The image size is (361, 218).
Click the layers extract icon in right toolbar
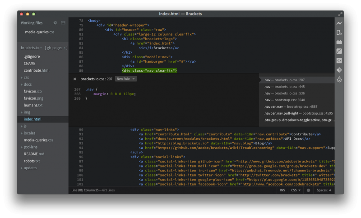coord(339,79)
